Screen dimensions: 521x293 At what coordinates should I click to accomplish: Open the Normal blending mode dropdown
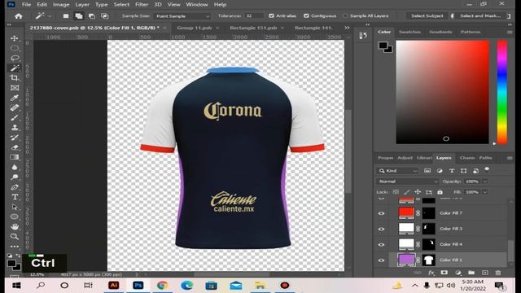tap(407, 181)
